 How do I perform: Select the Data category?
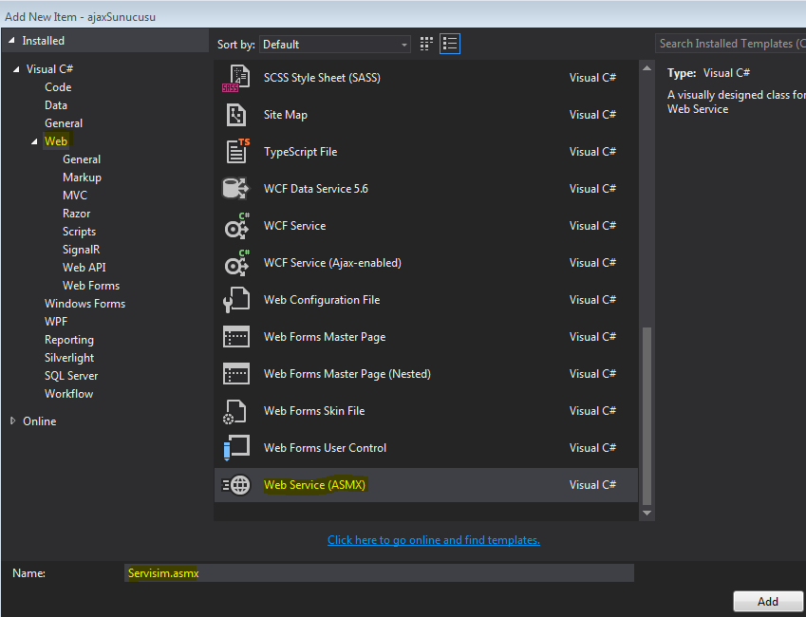point(56,105)
